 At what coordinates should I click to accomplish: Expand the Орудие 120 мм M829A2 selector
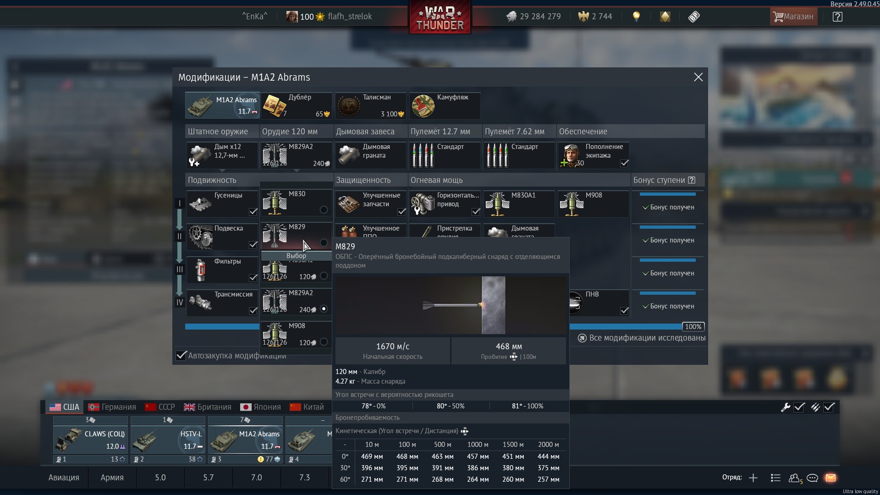click(x=296, y=155)
